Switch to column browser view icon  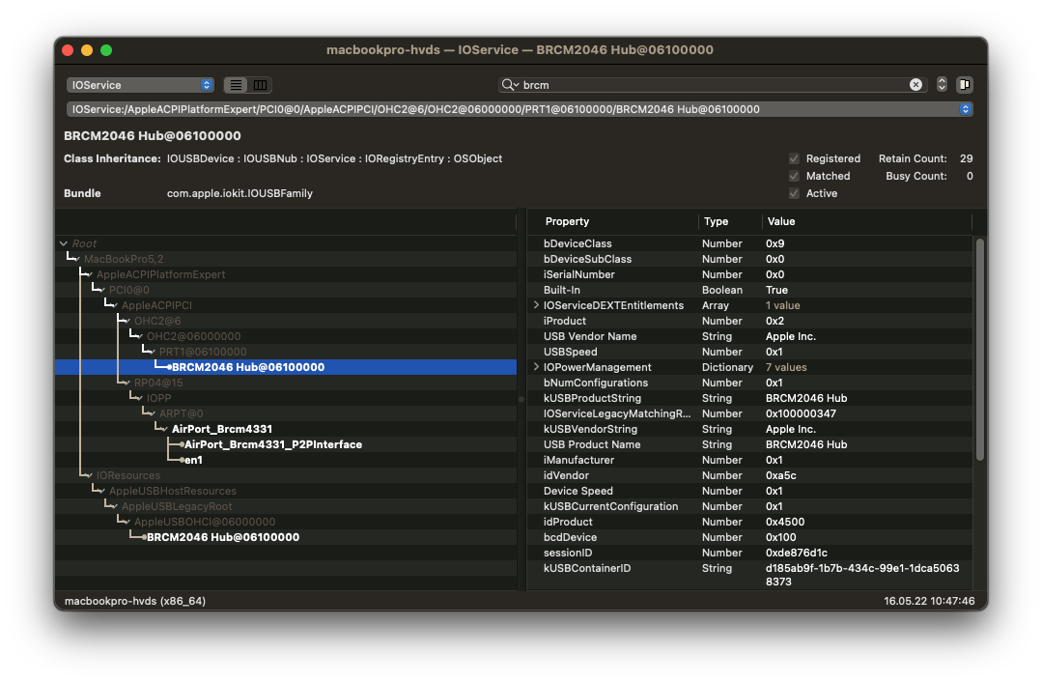point(261,85)
